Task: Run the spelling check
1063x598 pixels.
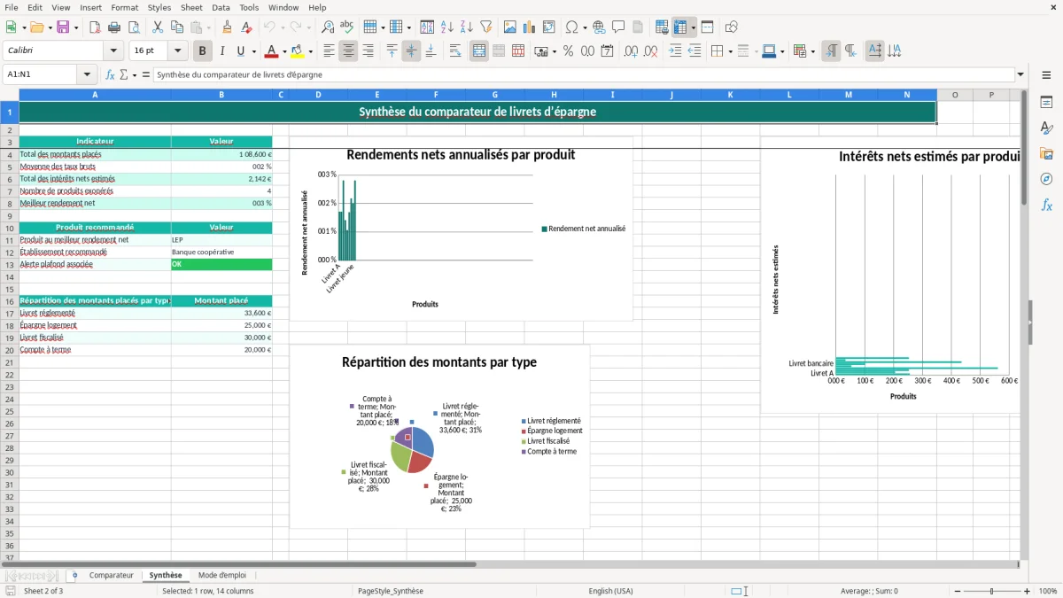Action: click(347, 27)
